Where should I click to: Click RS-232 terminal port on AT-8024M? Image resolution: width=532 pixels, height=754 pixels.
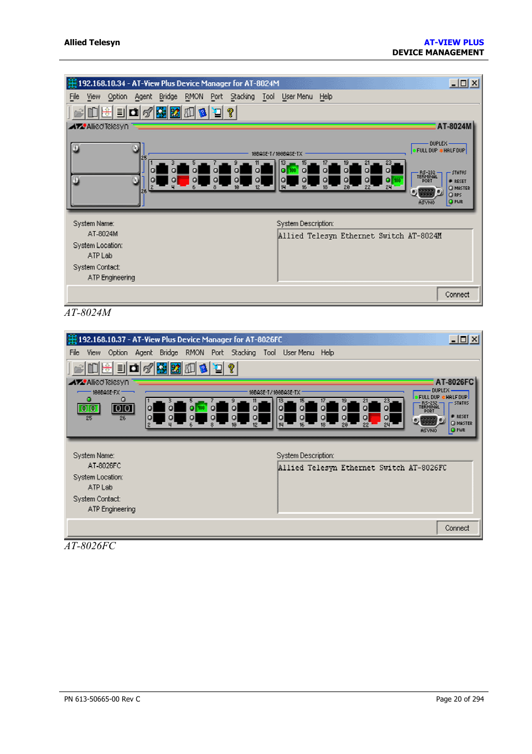pos(427,192)
